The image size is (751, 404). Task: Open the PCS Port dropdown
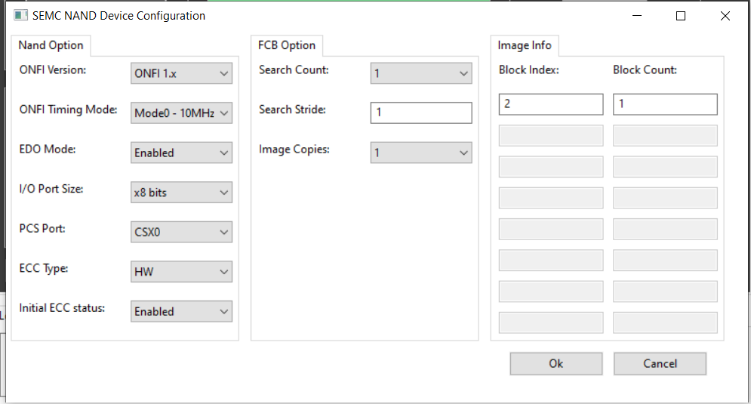pyautogui.click(x=181, y=232)
